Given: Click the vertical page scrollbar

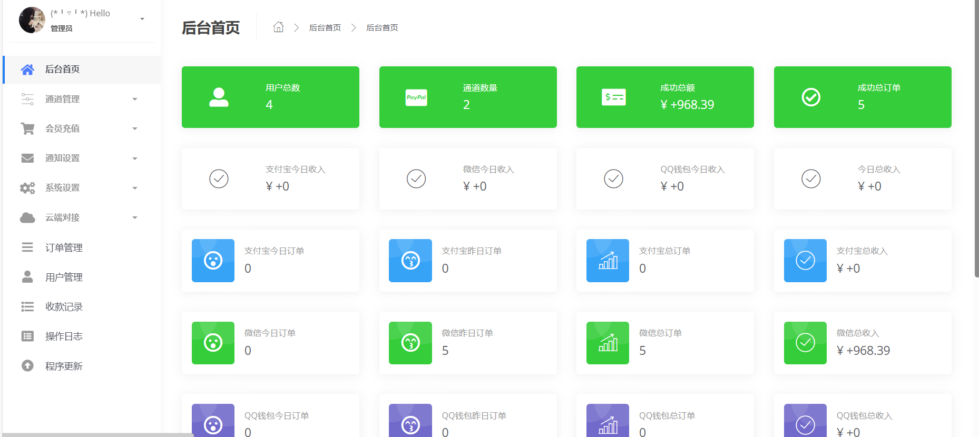Looking at the screenshot, I should 976,137.
